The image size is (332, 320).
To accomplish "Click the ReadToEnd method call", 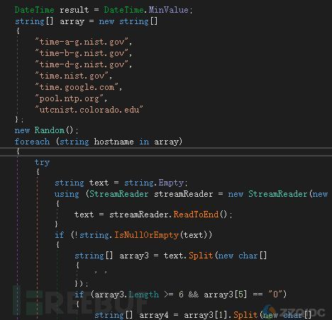I will pyautogui.click(x=196, y=215).
